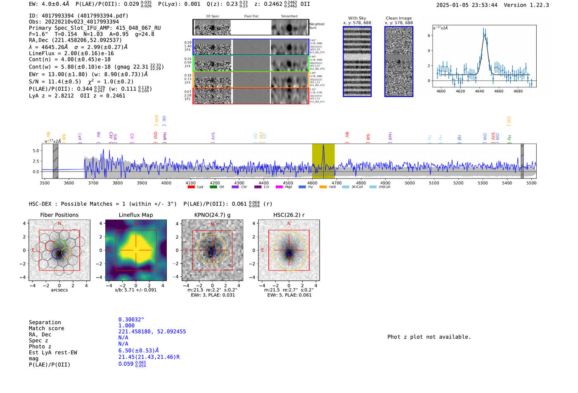Click the Phot z plot not available text
The image size is (578, 393).
pyautogui.click(x=429, y=337)
